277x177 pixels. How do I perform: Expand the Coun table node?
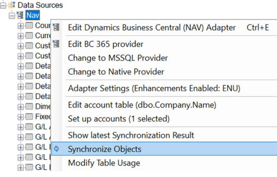click(x=20, y=26)
